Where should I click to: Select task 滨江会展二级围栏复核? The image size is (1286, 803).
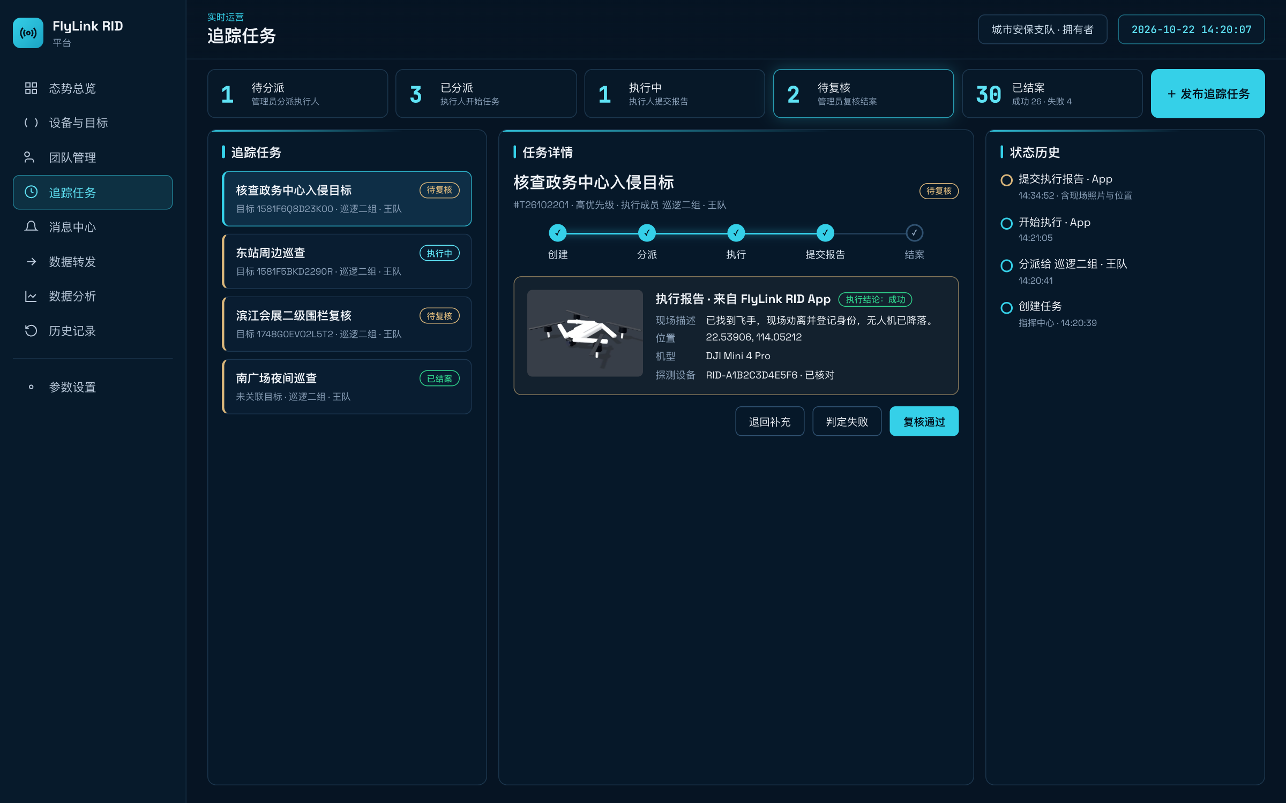pos(347,324)
